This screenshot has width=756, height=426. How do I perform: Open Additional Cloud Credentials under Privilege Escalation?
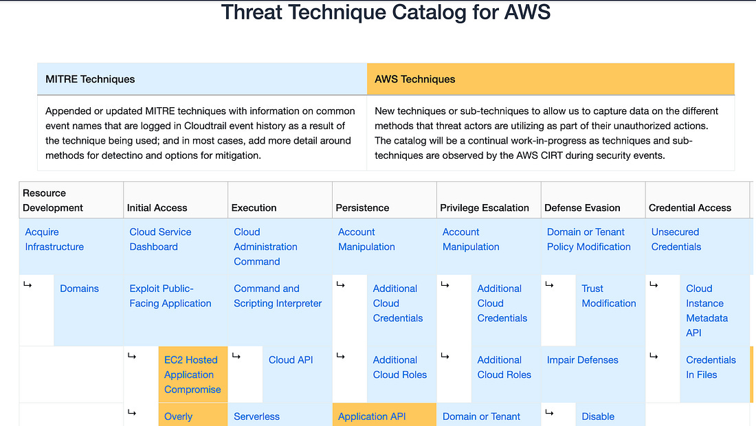502,303
